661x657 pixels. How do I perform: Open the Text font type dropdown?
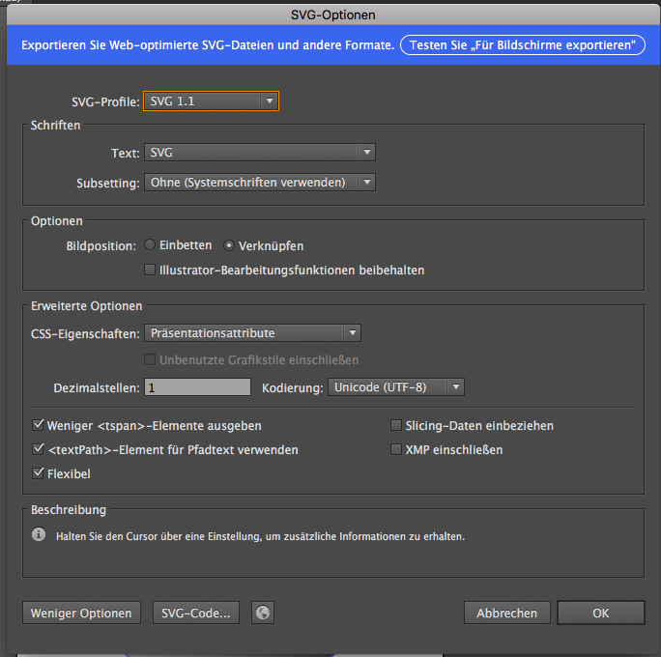tap(259, 153)
